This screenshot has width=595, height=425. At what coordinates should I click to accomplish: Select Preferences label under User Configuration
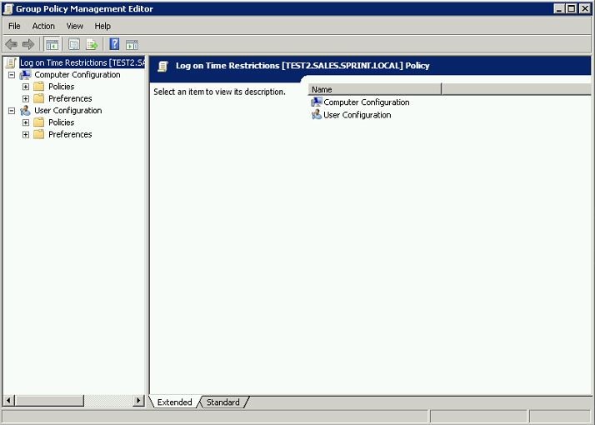point(70,134)
